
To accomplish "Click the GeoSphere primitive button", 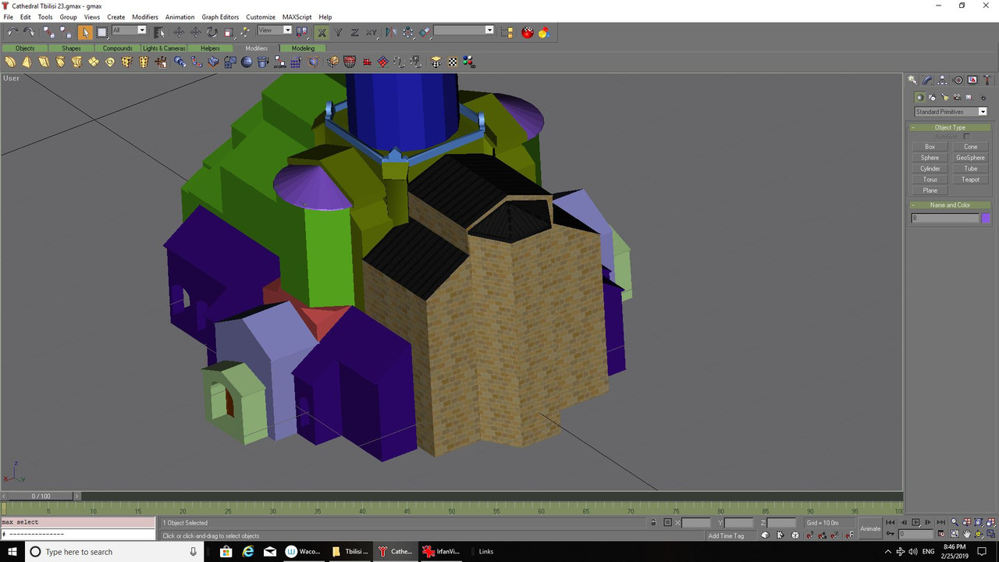I will pos(970,158).
